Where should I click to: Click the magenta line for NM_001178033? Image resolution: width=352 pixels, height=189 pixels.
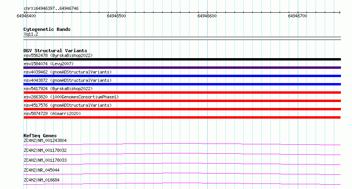182,164
